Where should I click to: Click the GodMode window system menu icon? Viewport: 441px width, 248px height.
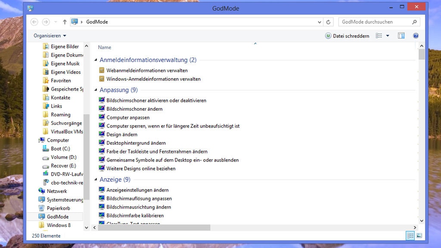(x=31, y=8)
